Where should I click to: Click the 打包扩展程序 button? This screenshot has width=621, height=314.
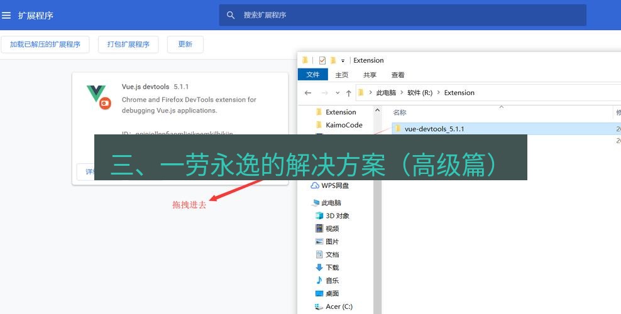128,45
